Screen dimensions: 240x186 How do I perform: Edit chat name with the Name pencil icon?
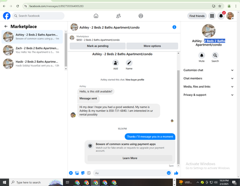[x=129, y=63]
